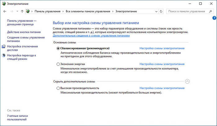
Task: Maximize the Электропитание window
Action: coord(200,4)
